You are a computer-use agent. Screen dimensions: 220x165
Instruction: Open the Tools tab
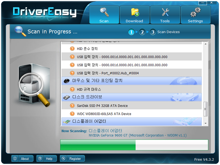point(165,15)
